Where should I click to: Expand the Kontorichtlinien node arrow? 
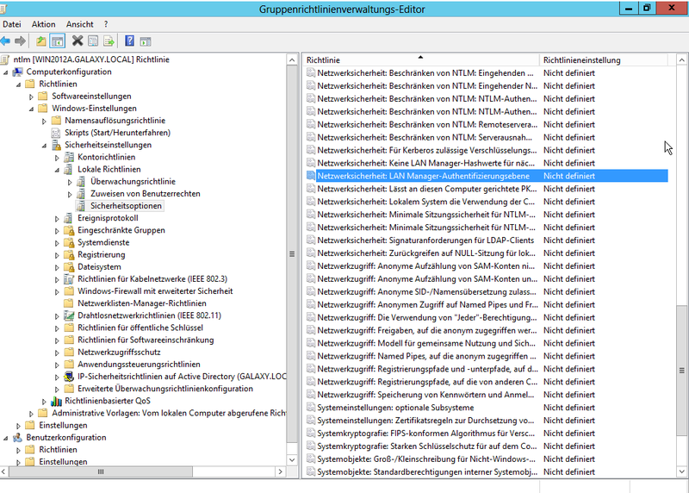(x=59, y=158)
